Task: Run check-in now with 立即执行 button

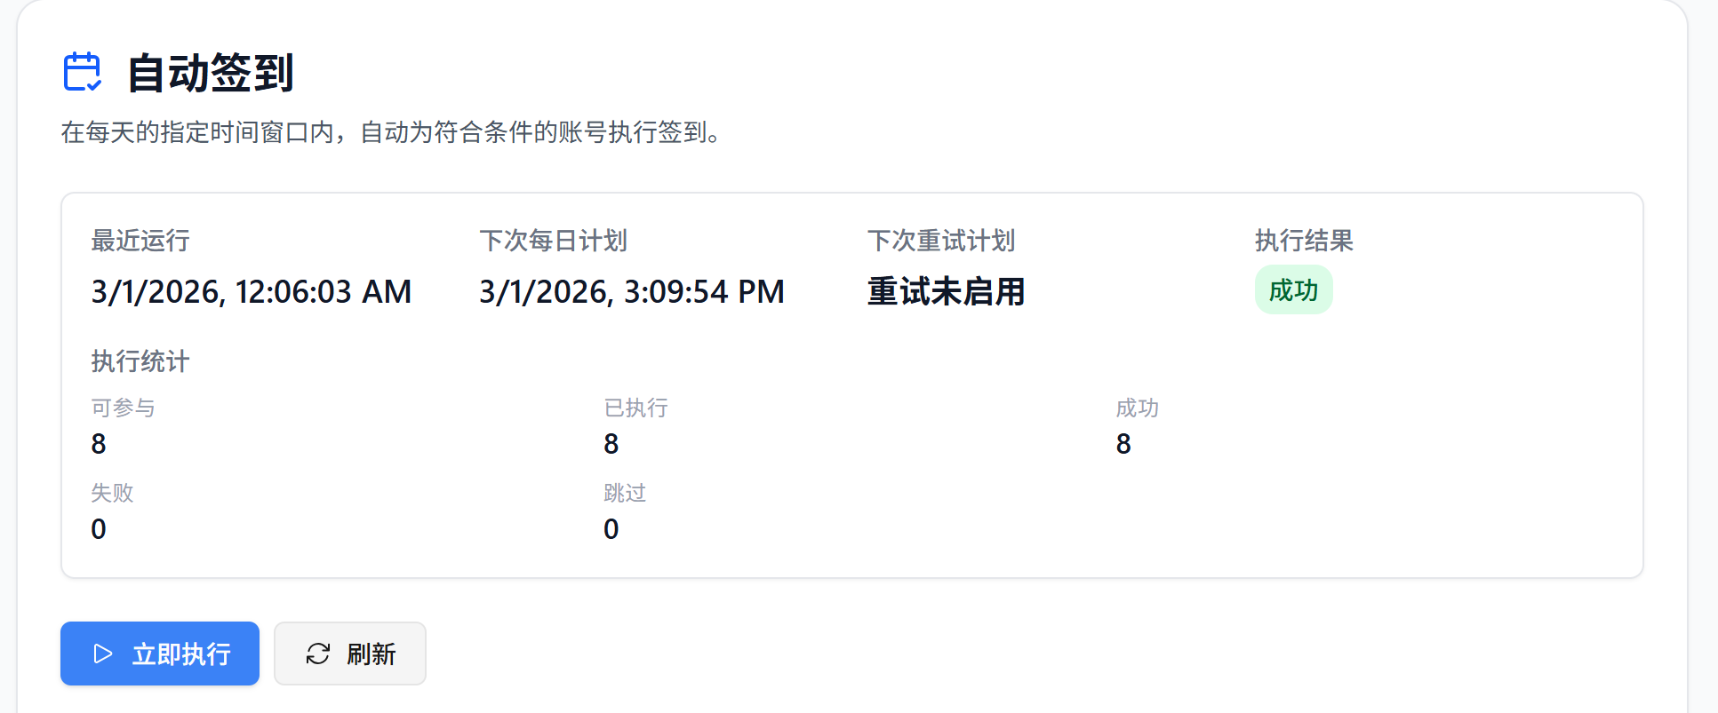Action: point(160,654)
